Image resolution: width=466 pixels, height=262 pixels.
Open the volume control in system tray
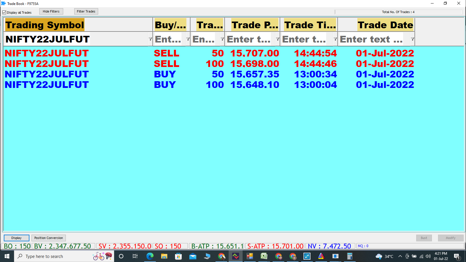point(428,256)
